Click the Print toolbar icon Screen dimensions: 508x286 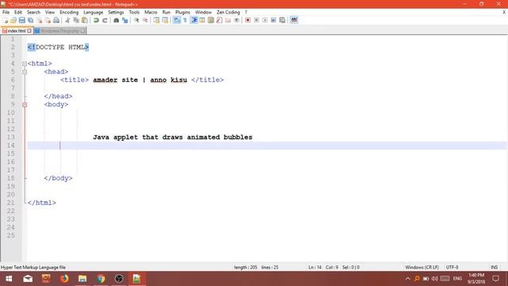(56, 20)
